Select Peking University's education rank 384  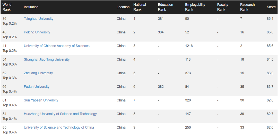[x=161, y=32]
